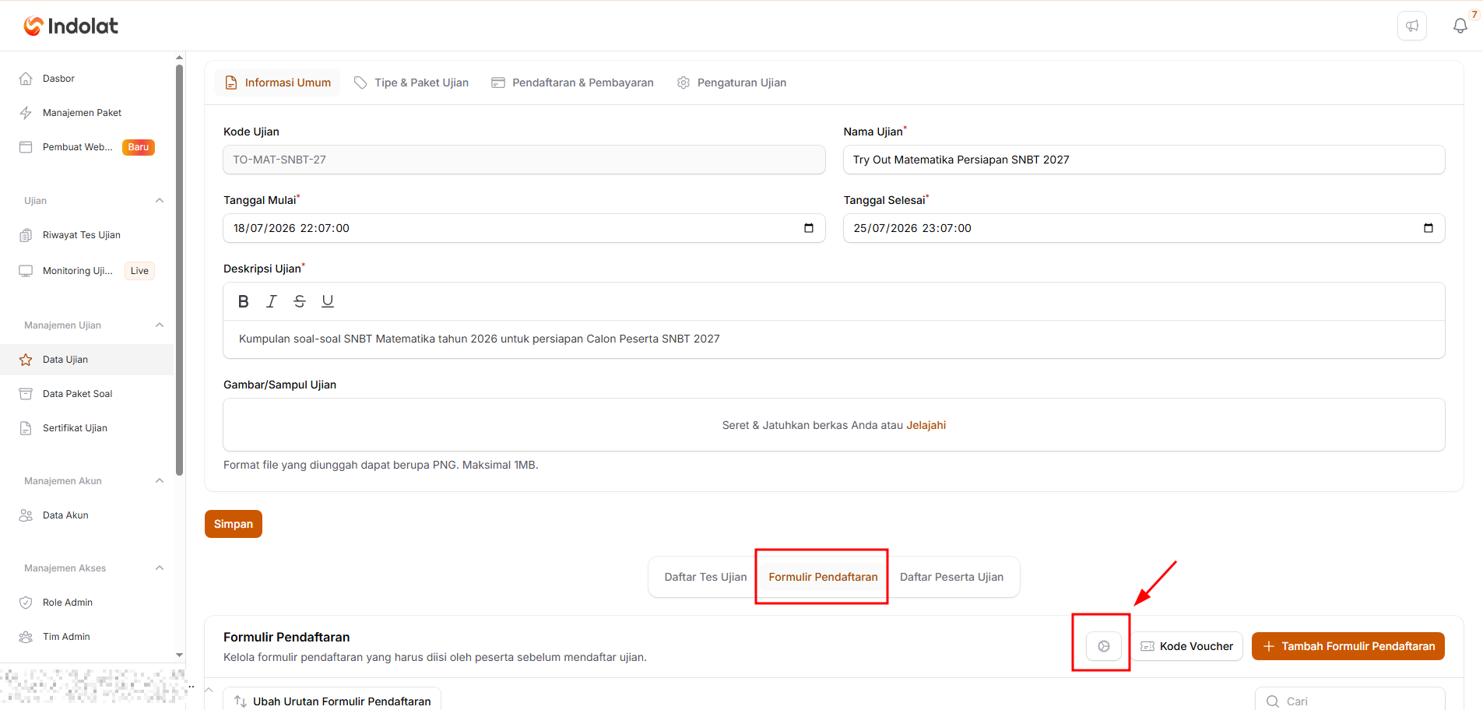Collapse the Manajemen Akun sidebar section
The image size is (1483, 710).
[x=160, y=481]
